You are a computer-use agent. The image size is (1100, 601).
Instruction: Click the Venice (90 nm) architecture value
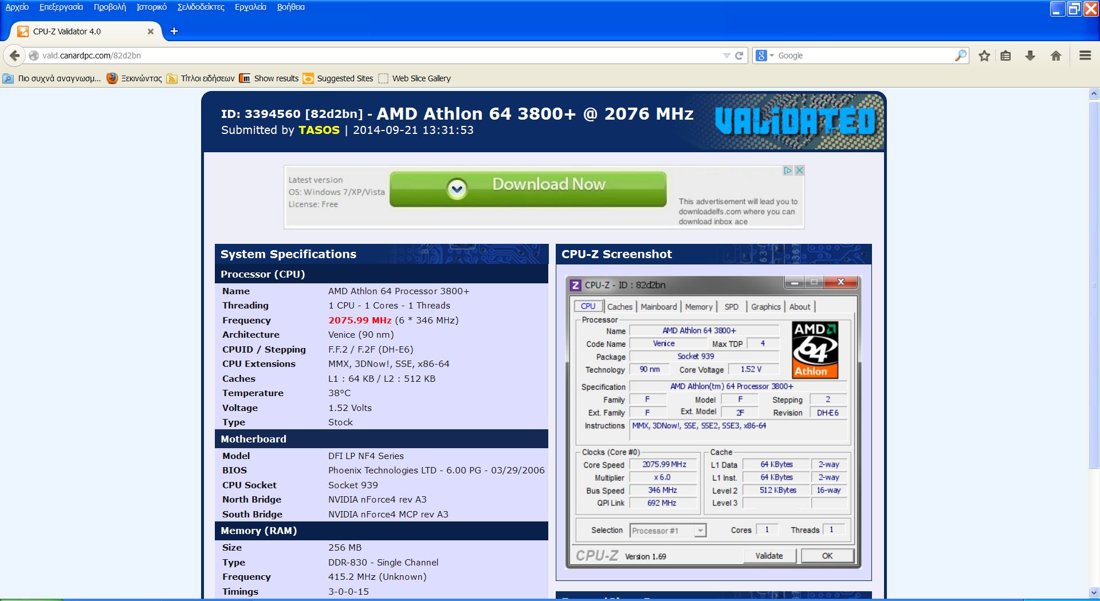click(361, 335)
